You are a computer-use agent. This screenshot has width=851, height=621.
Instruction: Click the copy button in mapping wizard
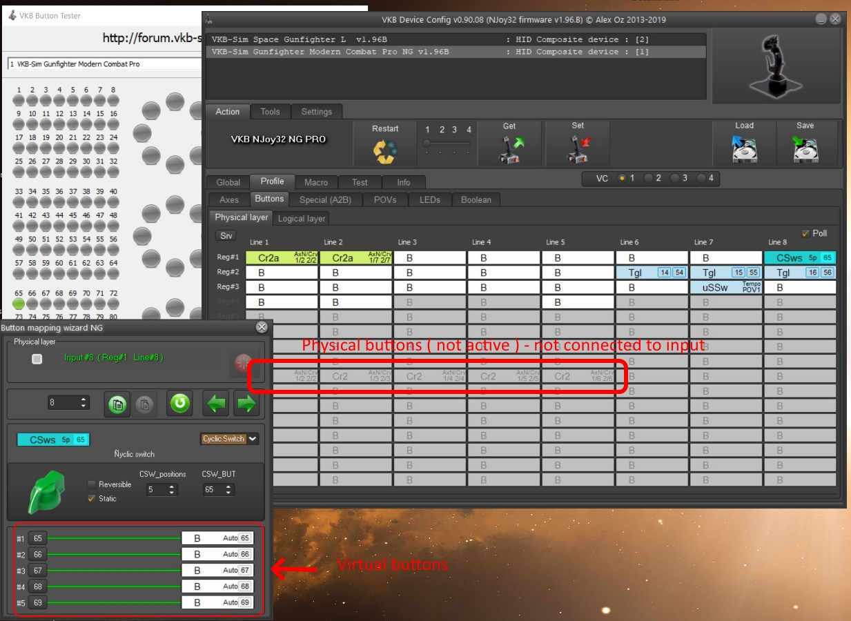coord(117,404)
